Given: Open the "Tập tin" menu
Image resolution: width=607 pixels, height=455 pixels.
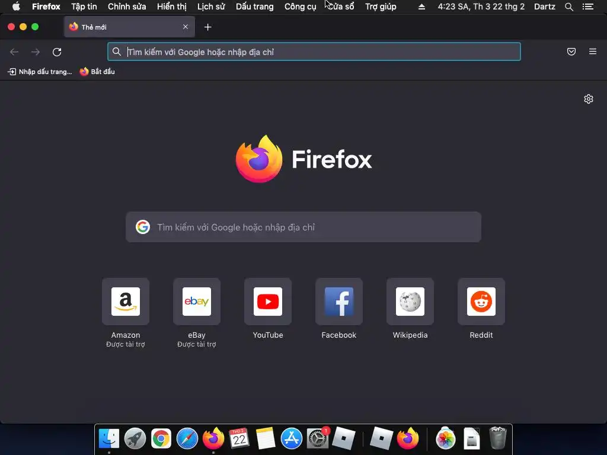Looking at the screenshot, I should pos(84,7).
